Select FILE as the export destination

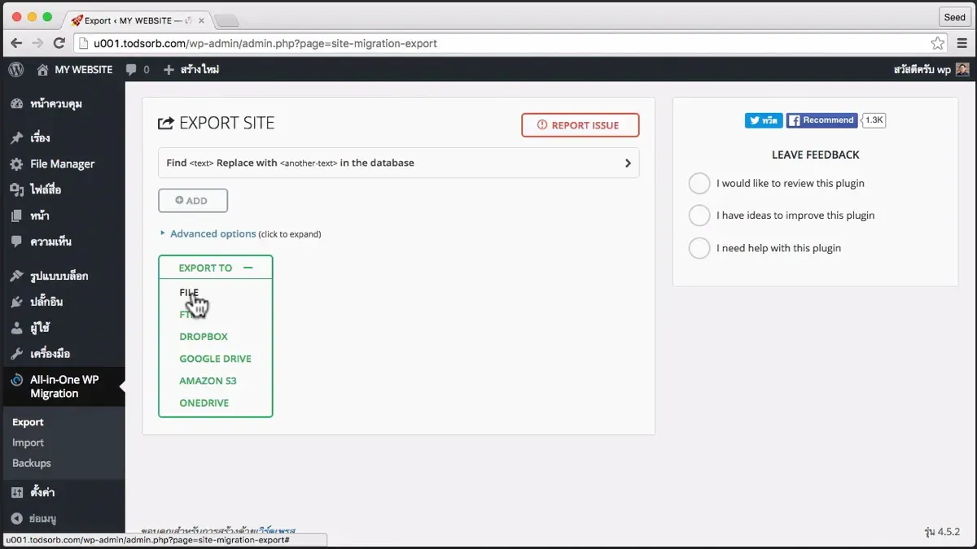[188, 293]
